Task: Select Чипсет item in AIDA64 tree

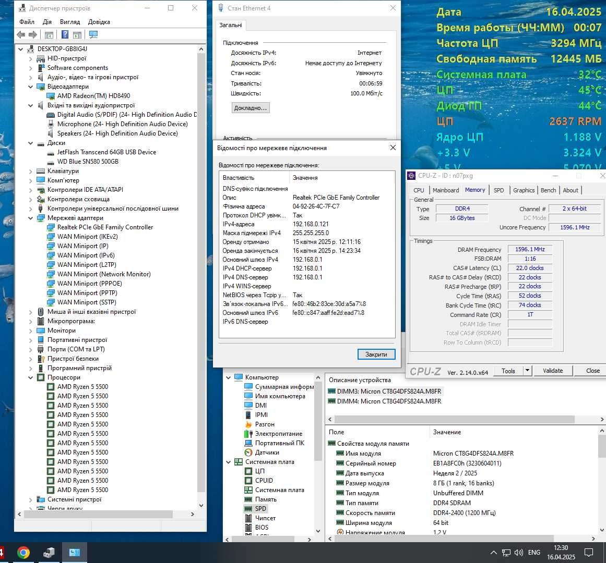Action: 266,518
